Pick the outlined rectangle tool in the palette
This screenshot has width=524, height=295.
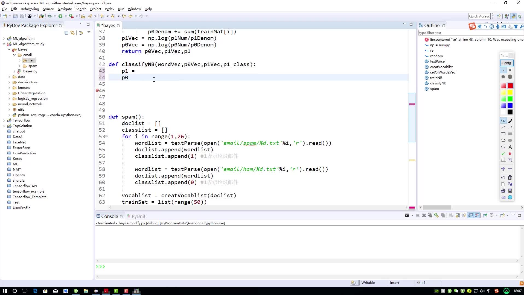tap(503, 134)
